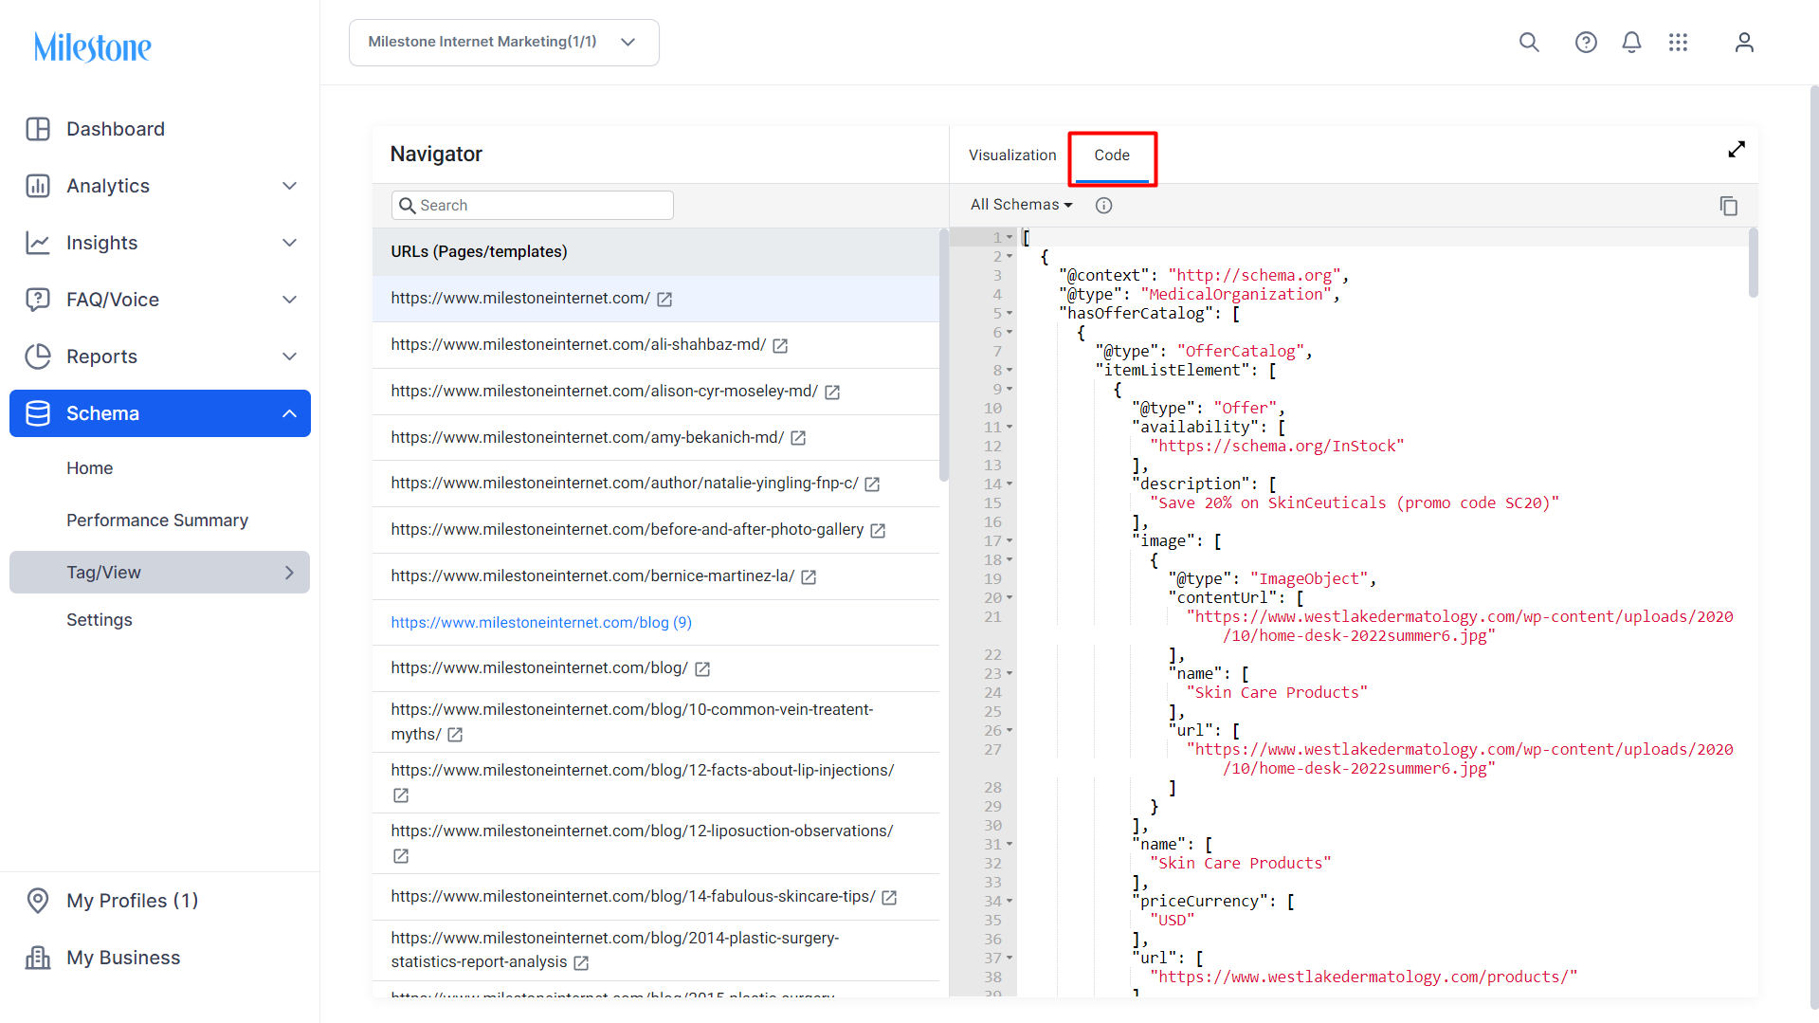The height and width of the screenshot is (1023, 1819).
Task: Switch to the Visualization tab
Action: pos(1011,155)
